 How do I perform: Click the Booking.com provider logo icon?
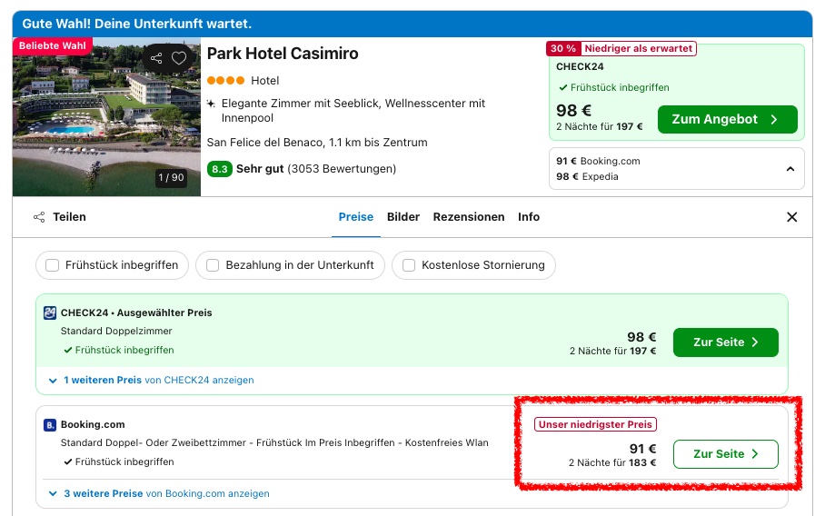(49, 425)
